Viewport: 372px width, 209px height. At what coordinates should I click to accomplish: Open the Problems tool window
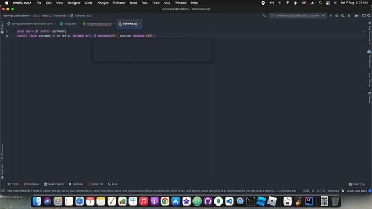coord(31,184)
